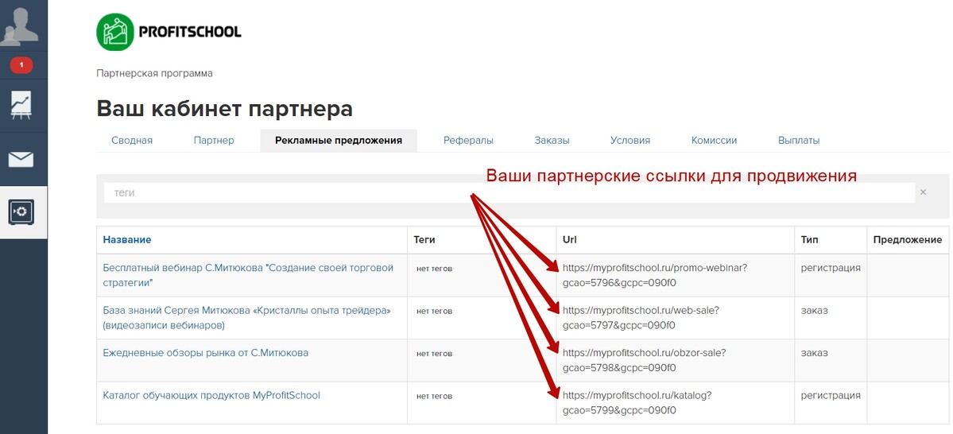Click the Предложение column header
953x434 pixels.
click(908, 239)
